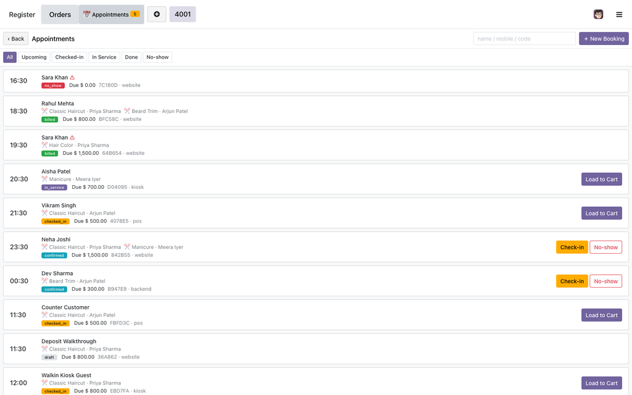
Task: Focus the name / mobile / code search field
Action: coord(524,39)
